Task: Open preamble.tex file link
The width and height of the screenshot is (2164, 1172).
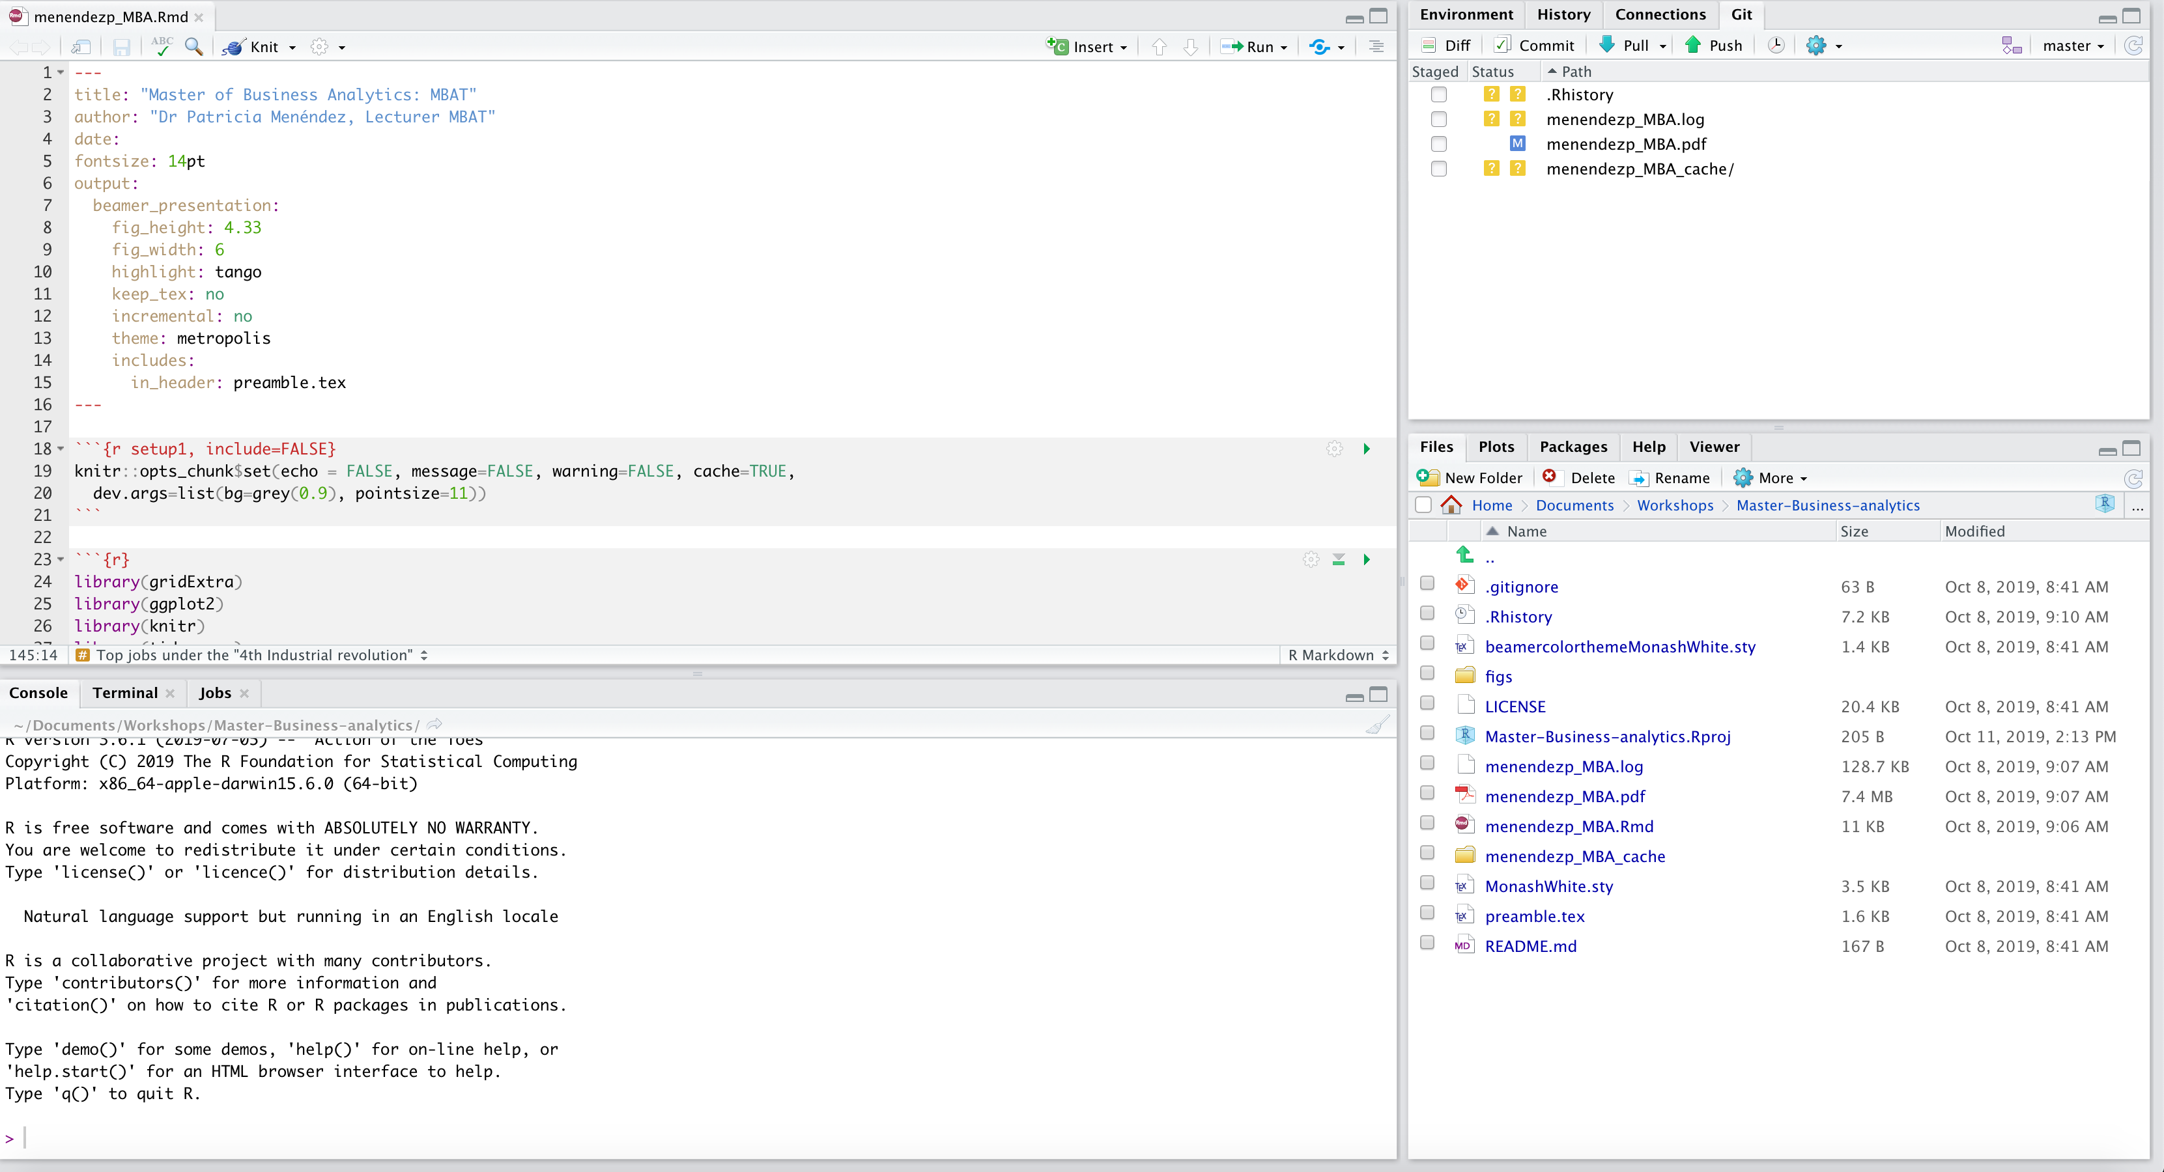Action: [x=1534, y=916]
